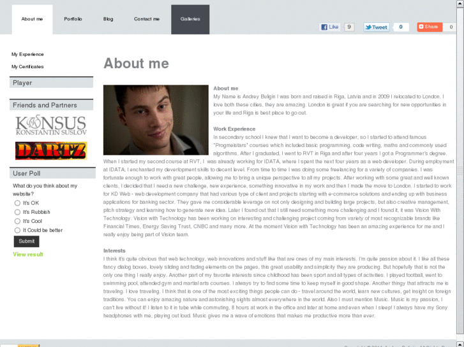Click the share counter showing 0
This screenshot has width=464, height=347.
(x=451, y=27)
